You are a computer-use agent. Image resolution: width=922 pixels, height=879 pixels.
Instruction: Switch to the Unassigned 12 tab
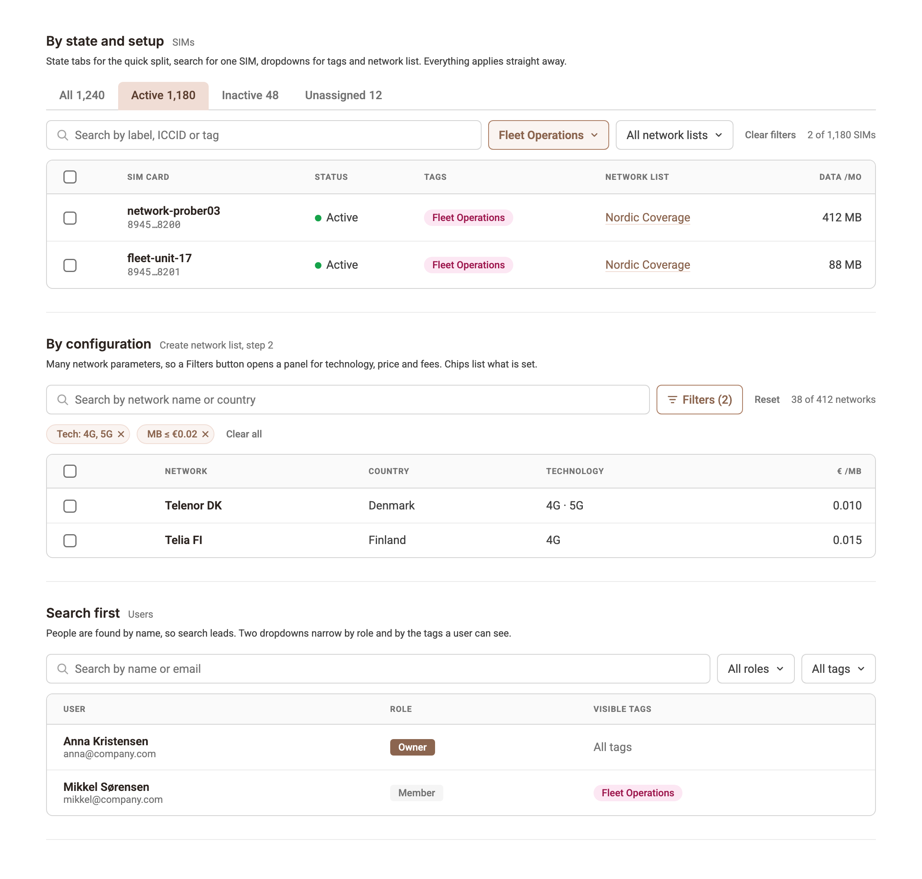point(344,95)
